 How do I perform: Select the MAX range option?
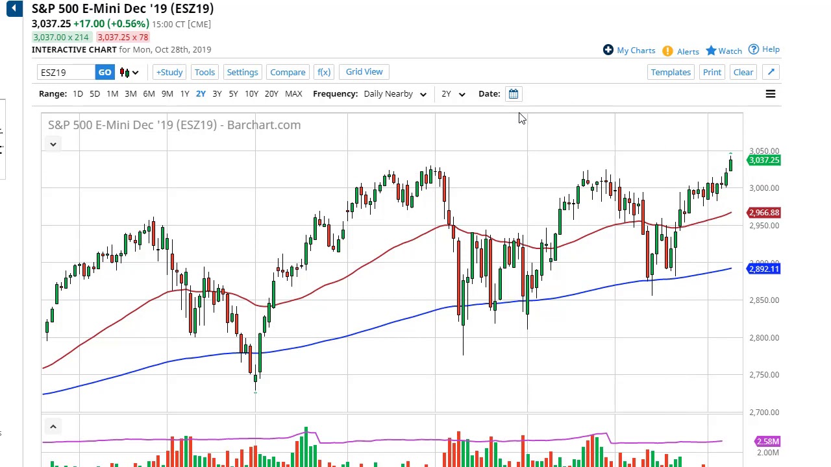[293, 94]
